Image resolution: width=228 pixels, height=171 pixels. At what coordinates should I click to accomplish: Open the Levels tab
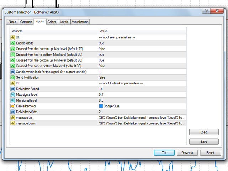coord(64,22)
